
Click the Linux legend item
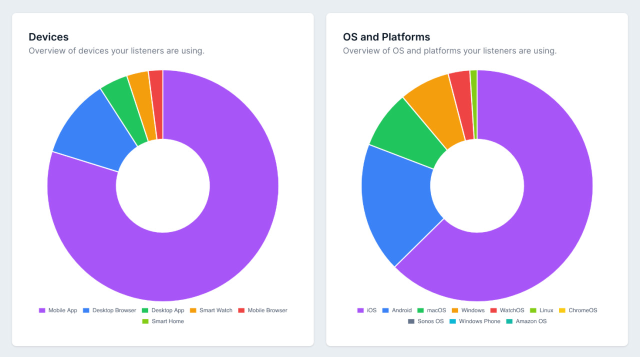tap(541, 310)
